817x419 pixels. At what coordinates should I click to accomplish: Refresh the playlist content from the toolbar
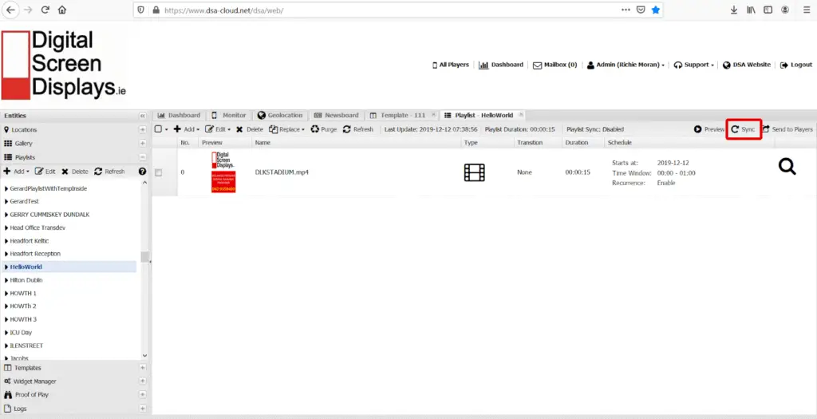(x=358, y=129)
